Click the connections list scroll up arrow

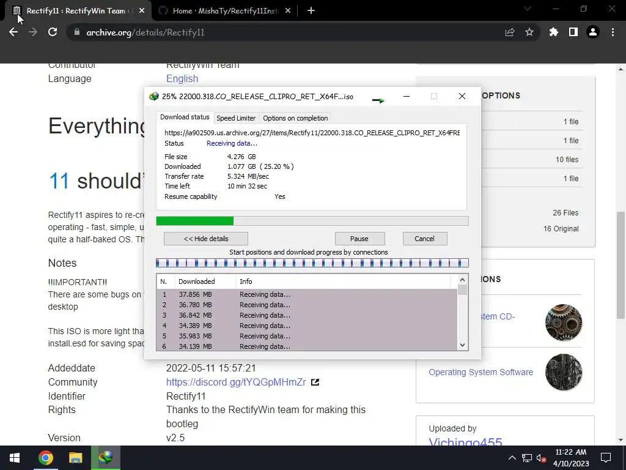click(462, 280)
